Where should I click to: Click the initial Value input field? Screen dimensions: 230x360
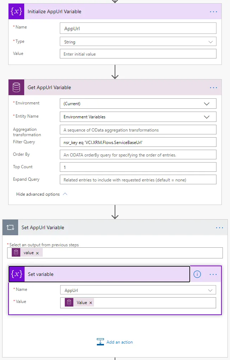point(138,54)
